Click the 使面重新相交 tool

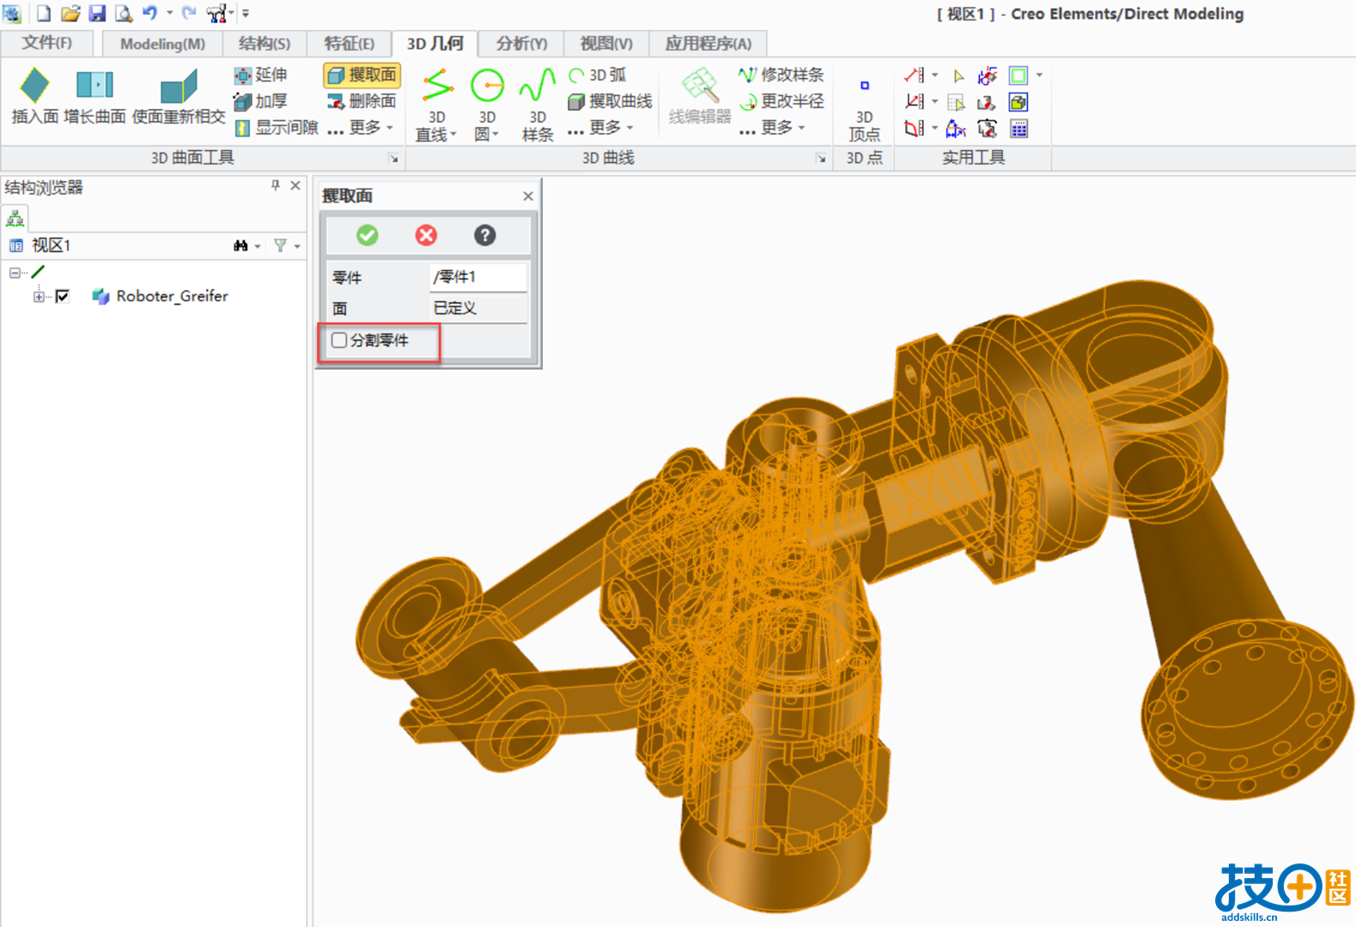click(x=179, y=96)
